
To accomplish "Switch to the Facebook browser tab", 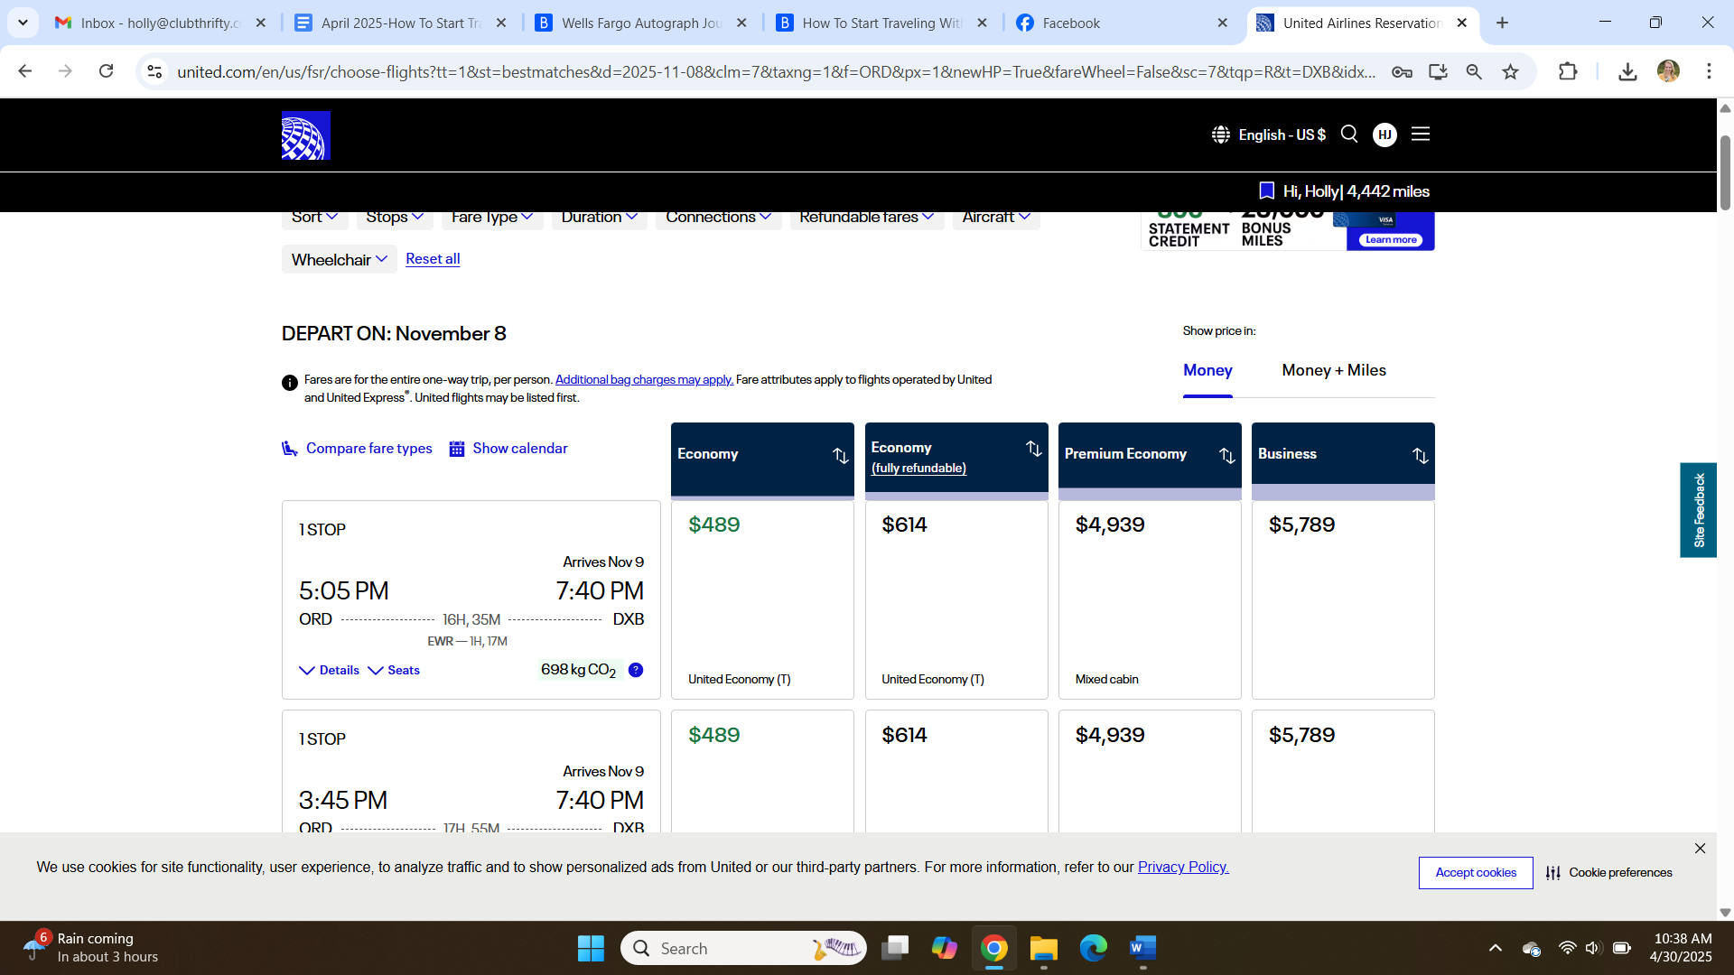I will click(1070, 23).
